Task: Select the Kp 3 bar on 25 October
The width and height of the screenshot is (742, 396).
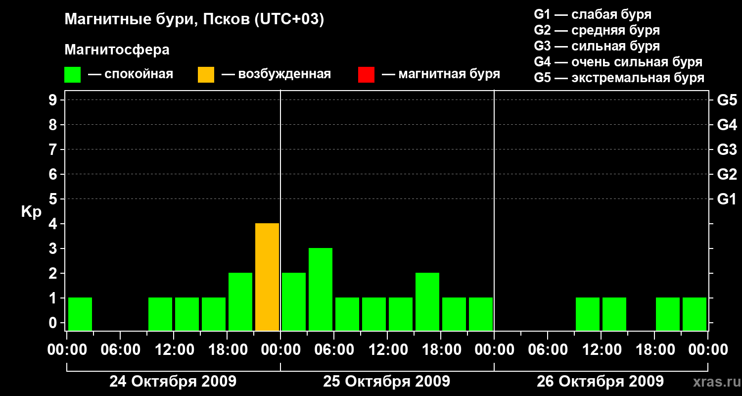Action: [x=321, y=289]
